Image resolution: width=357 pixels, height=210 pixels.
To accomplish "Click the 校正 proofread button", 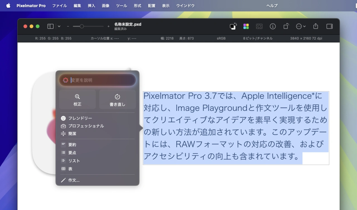I will [x=77, y=99].
